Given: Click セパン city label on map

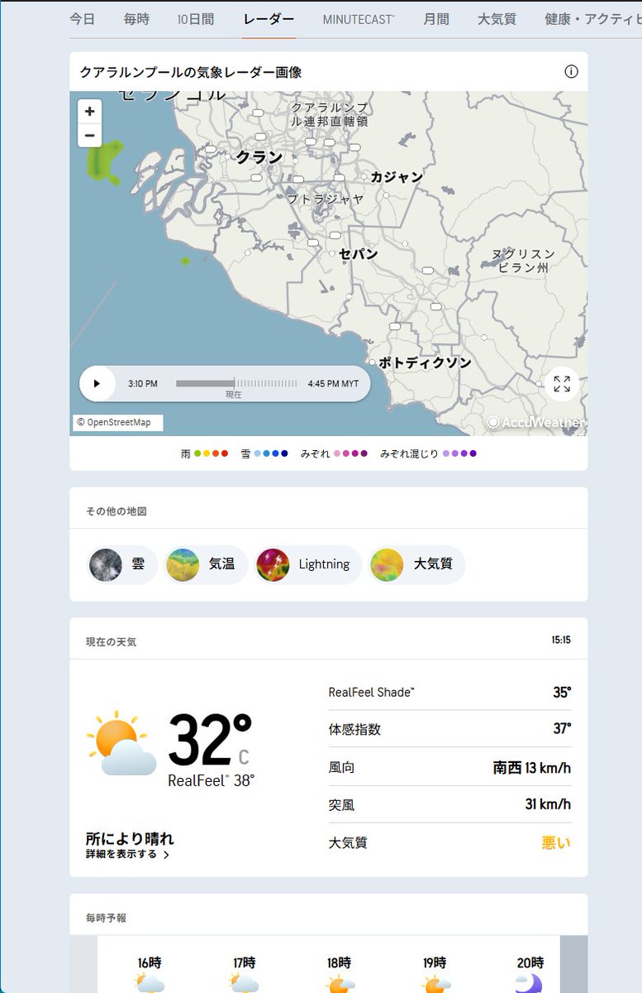Looking at the screenshot, I should (x=359, y=253).
